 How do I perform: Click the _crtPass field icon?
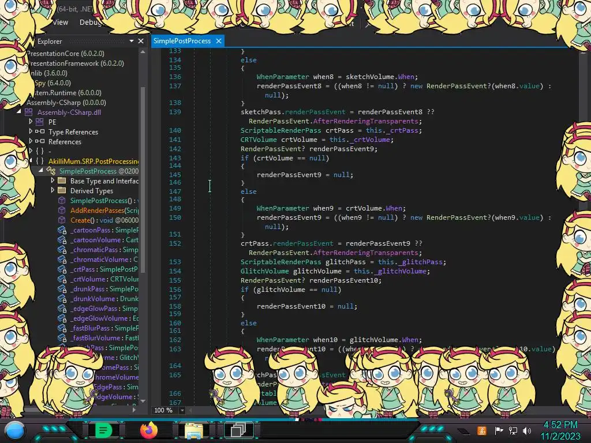(62, 269)
